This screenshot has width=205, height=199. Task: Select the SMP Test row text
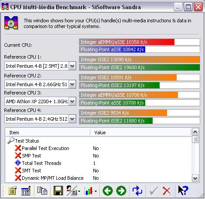pos(31,156)
